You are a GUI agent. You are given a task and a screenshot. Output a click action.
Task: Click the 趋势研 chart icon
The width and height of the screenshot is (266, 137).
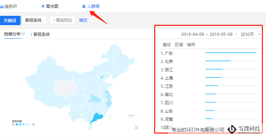[x=2, y=7]
